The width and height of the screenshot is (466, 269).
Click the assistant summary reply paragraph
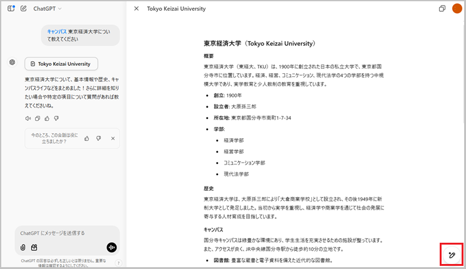[x=72, y=93]
